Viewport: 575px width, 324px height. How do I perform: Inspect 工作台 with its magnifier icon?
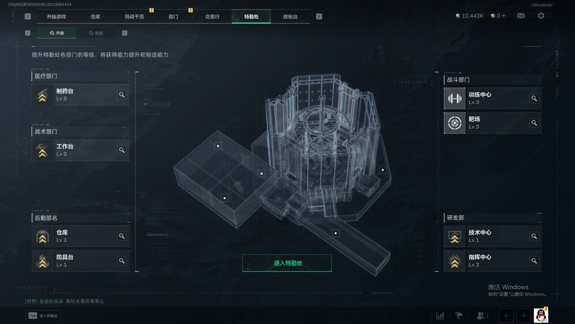tap(122, 150)
